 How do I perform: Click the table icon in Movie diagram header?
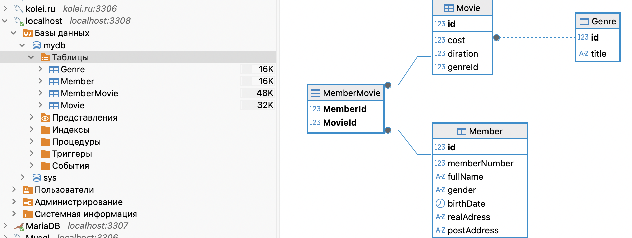[x=449, y=8]
